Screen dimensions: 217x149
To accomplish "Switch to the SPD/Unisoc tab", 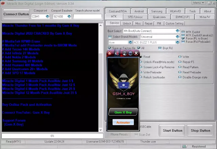I will pos(135,17).
